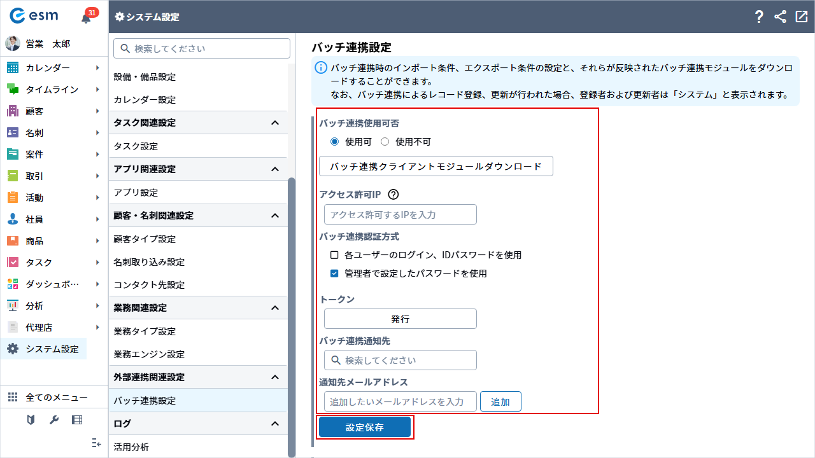Collapse the タスク関連設定 section

tap(275, 123)
